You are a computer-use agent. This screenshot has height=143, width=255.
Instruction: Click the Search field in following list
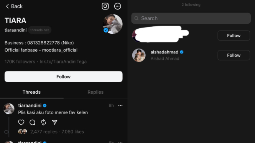(191, 18)
